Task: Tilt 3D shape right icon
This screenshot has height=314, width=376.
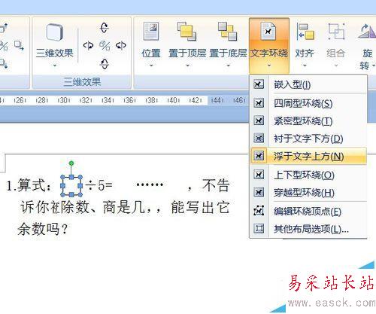Action: (121, 45)
